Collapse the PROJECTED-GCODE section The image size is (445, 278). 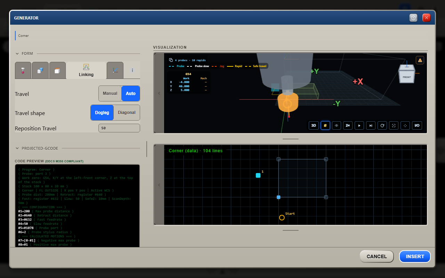coord(17,148)
